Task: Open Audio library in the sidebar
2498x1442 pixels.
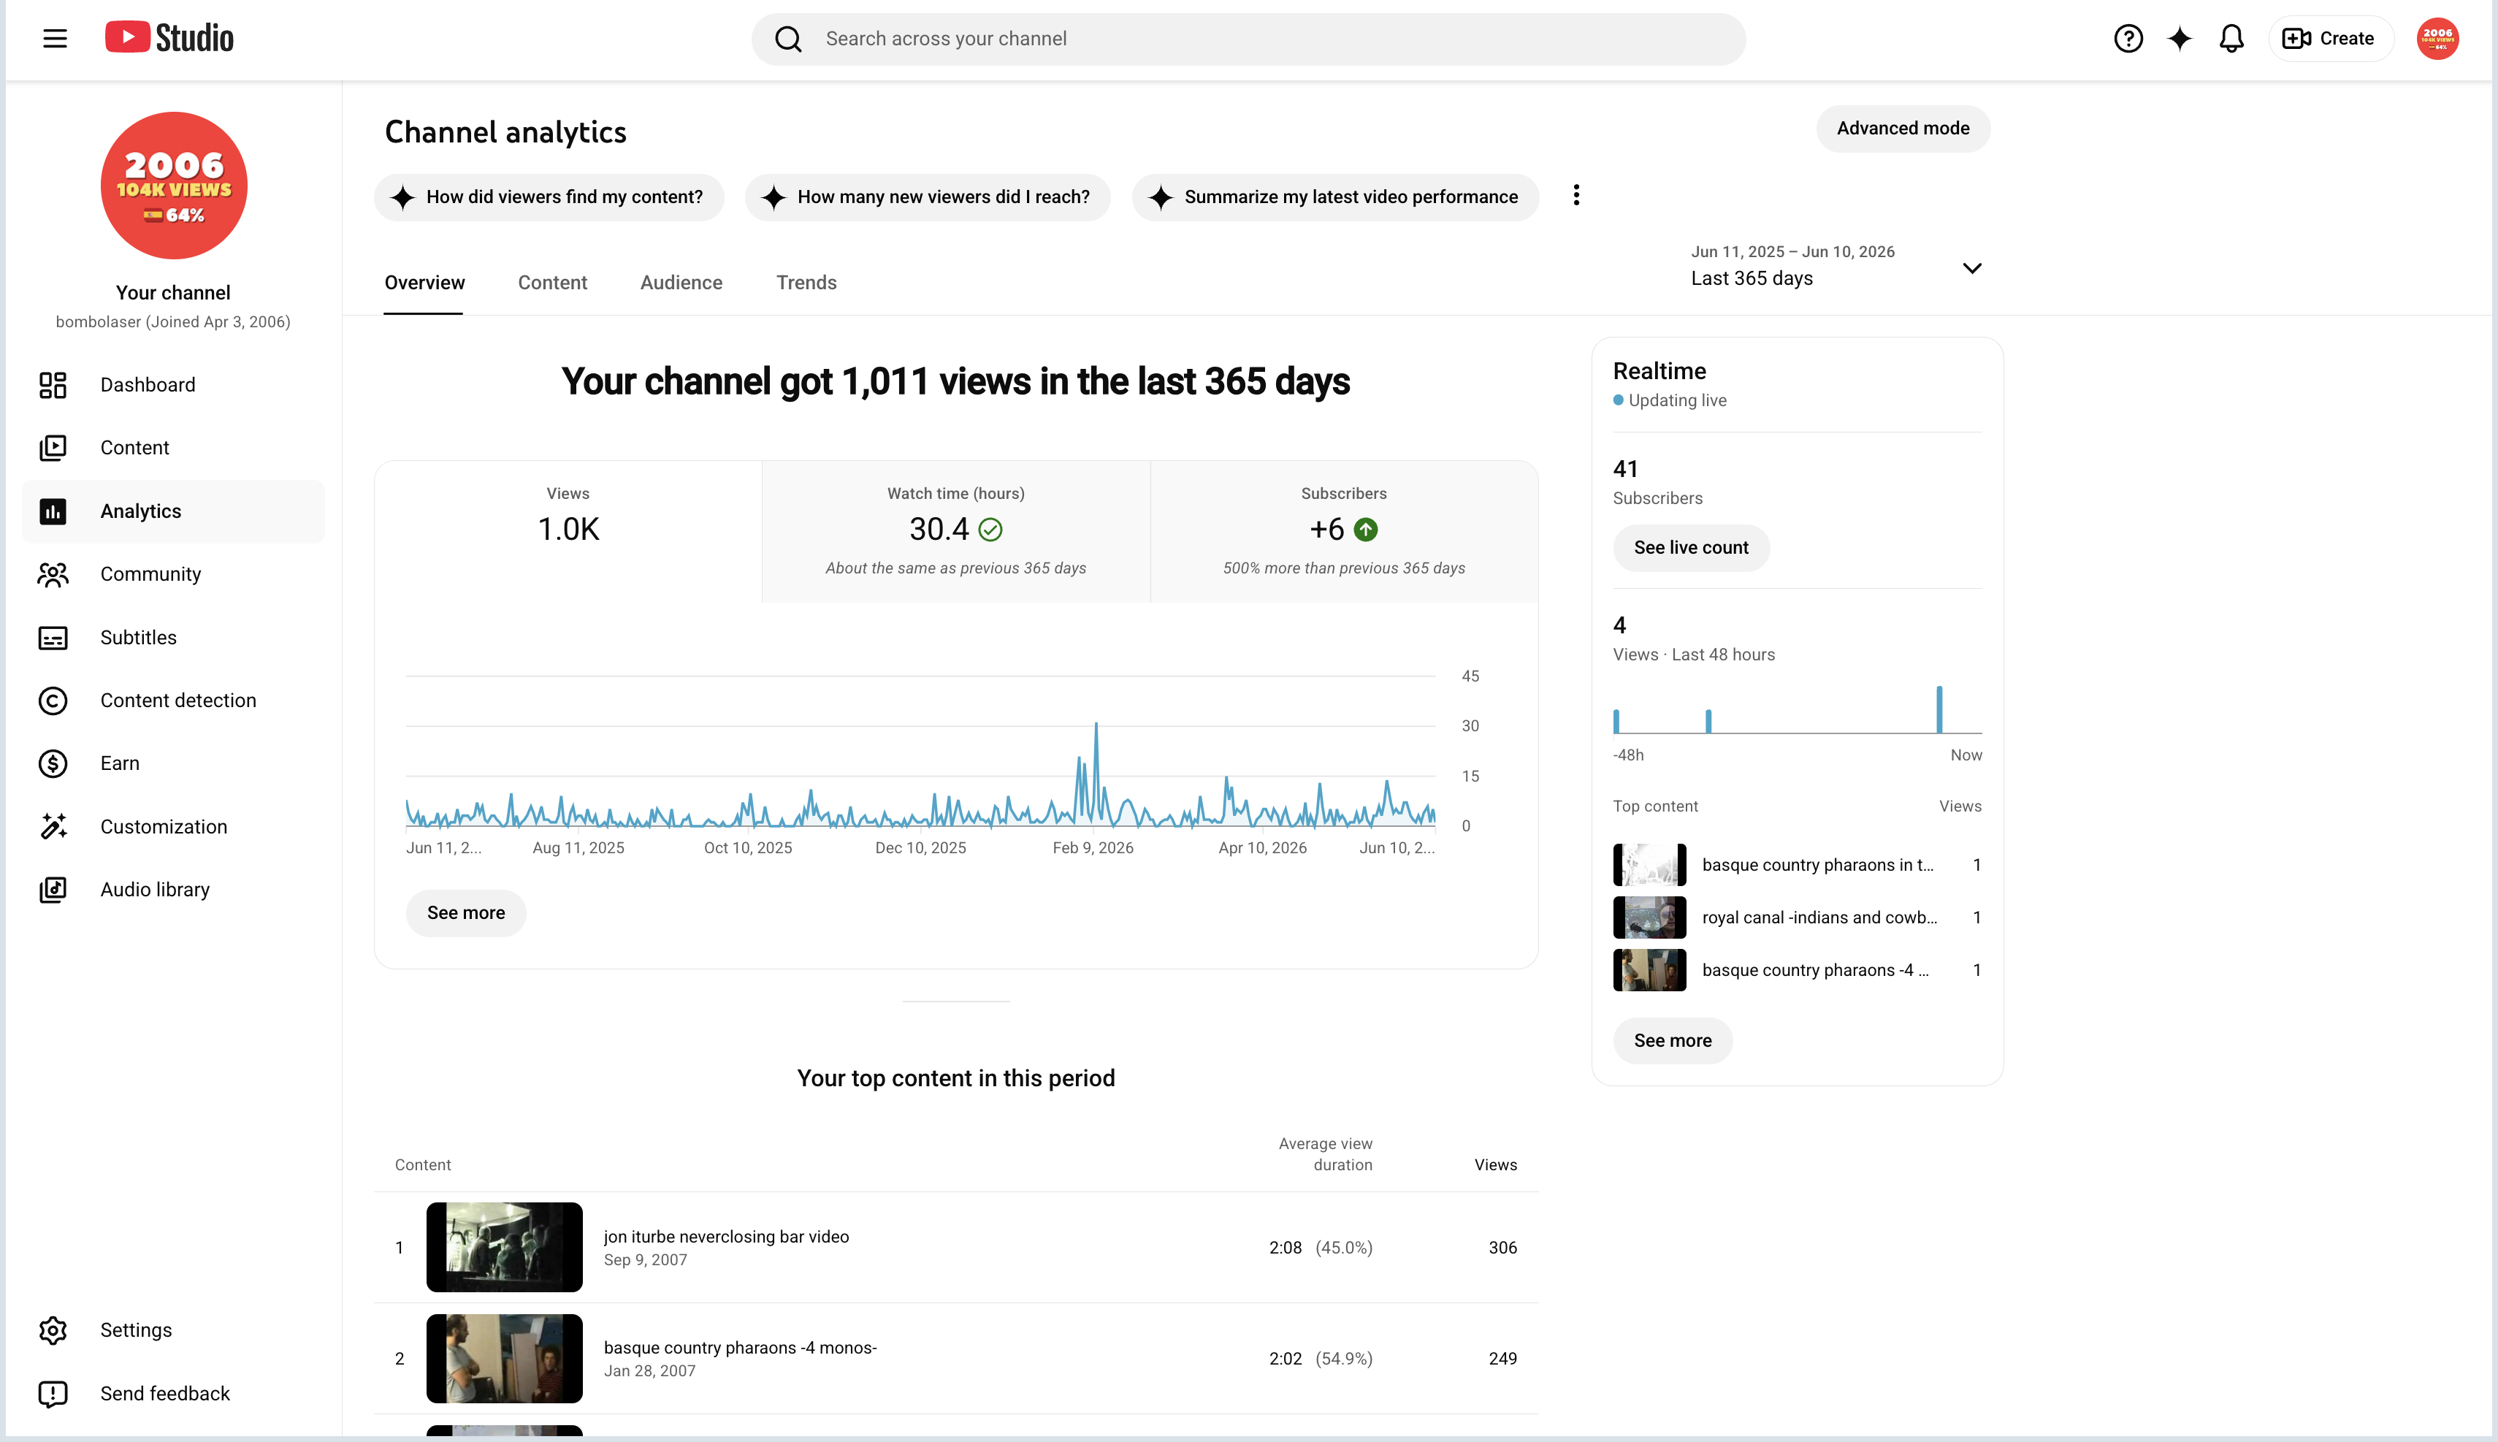Action: point(173,889)
